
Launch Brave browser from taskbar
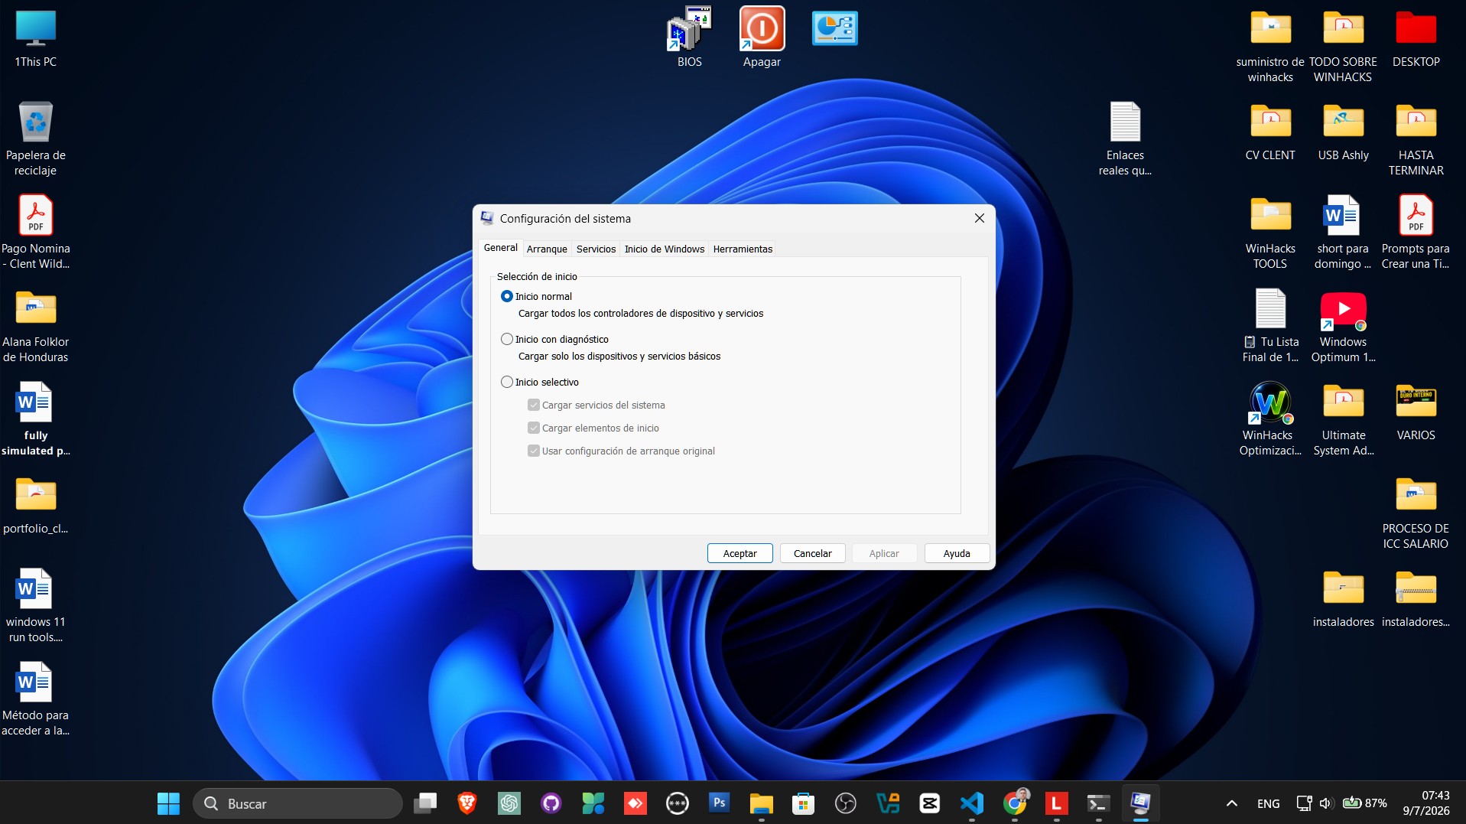point(467,803)
